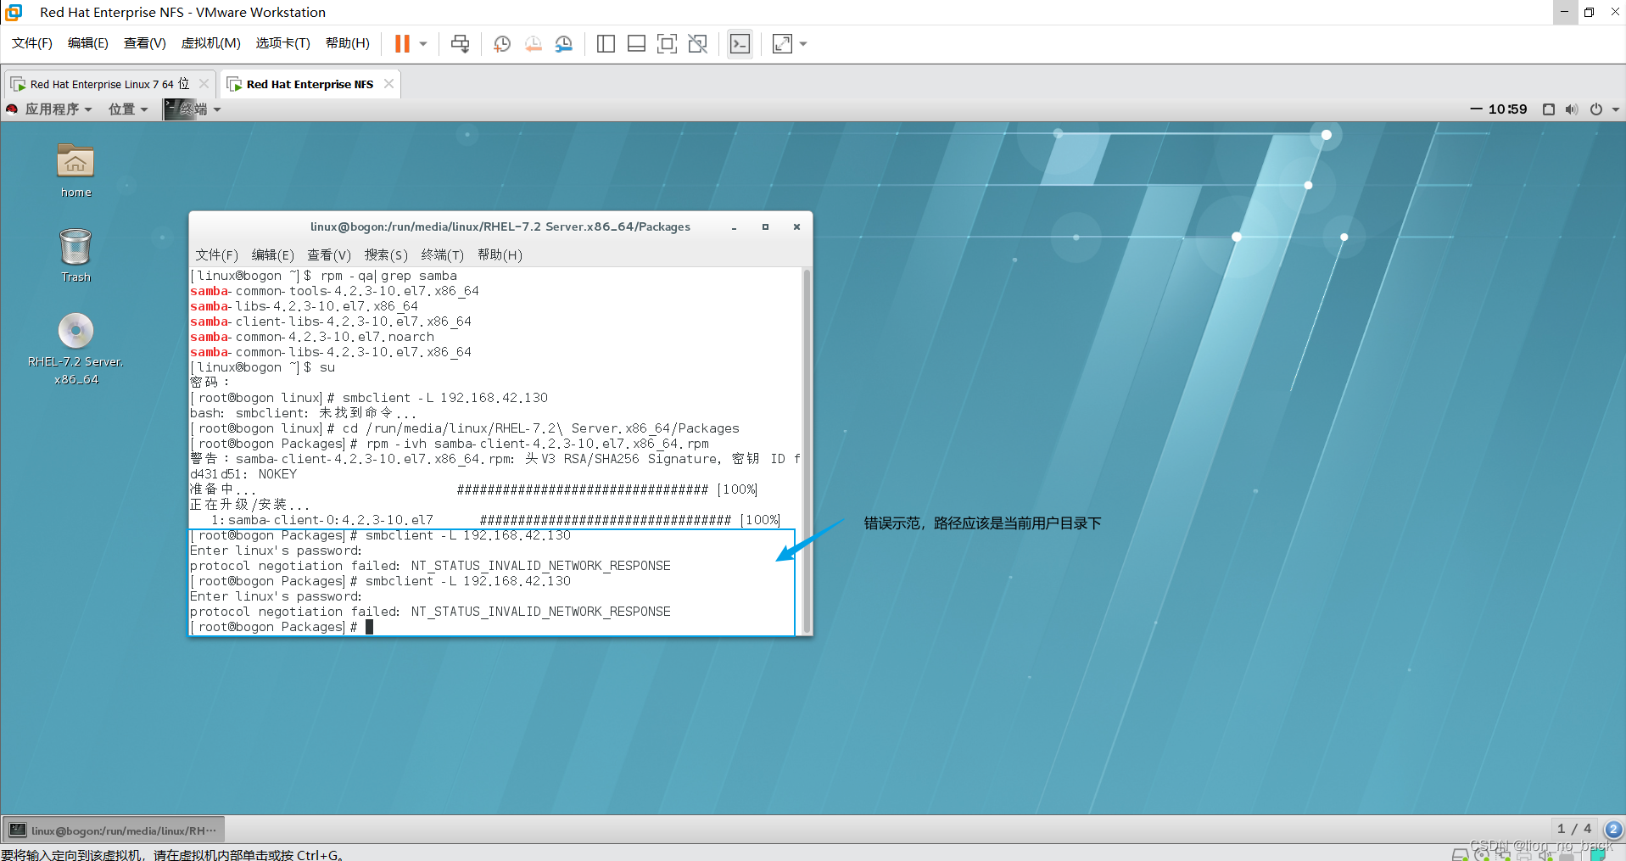Click the workspace switcher 1 / 4
The height and width of the screenshot is (861, 1626).
pos(1574,829)
